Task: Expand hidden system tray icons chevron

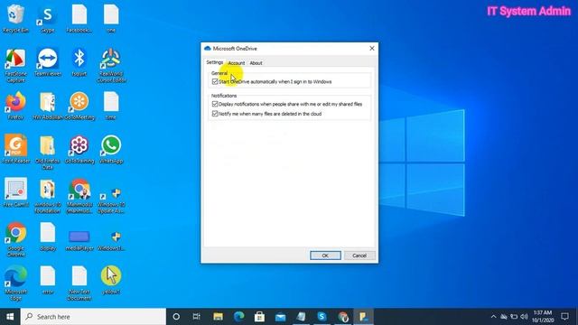Action: tap(493, 317)
